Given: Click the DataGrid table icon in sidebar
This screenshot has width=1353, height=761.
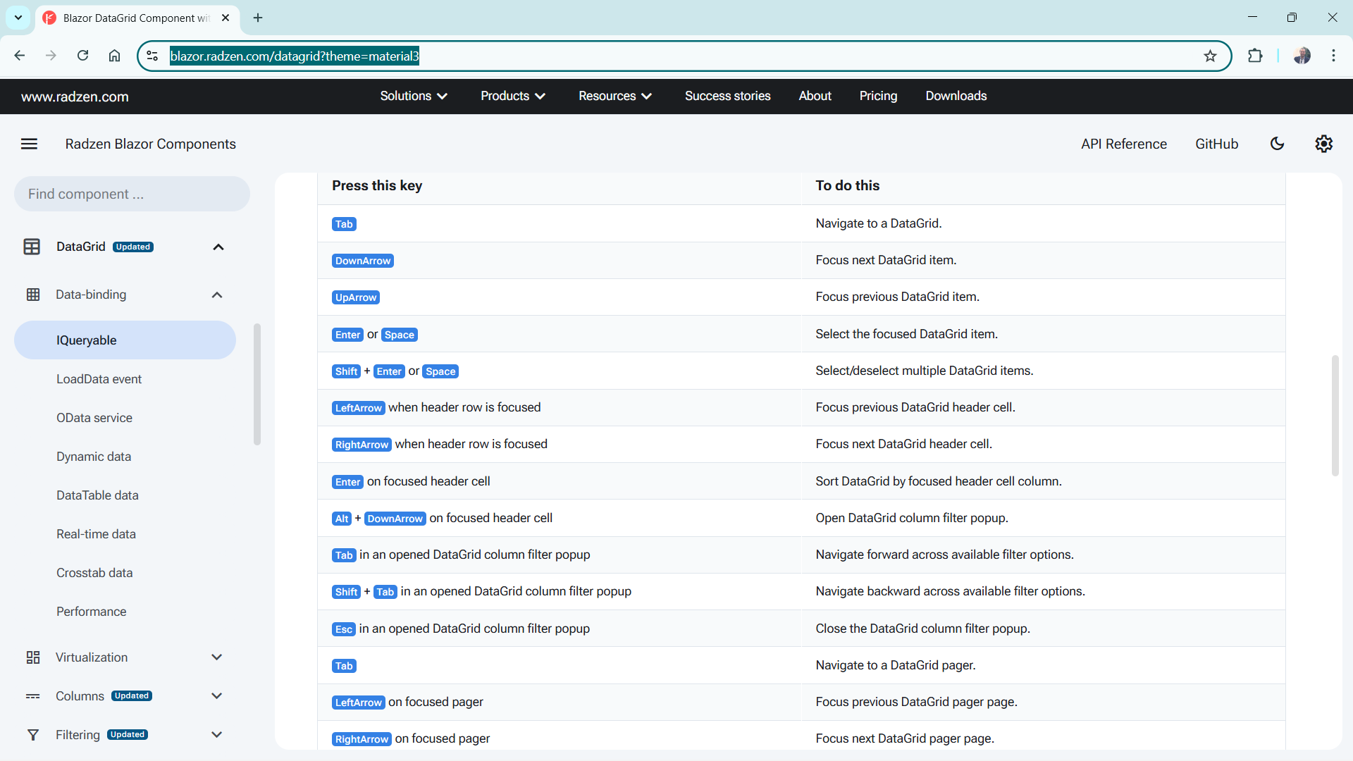Looking at the screenshot, I should pos(32,247).
